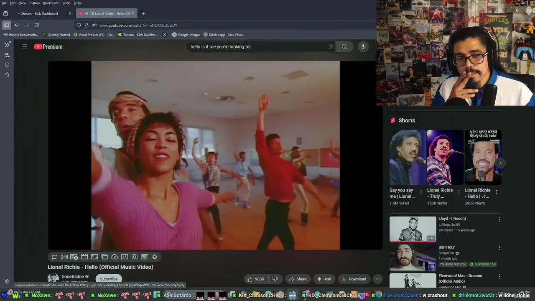The height and width of the screenshot is (301, 535).
Task: Open more actions ellipsis beside Download
Action: 378,279
